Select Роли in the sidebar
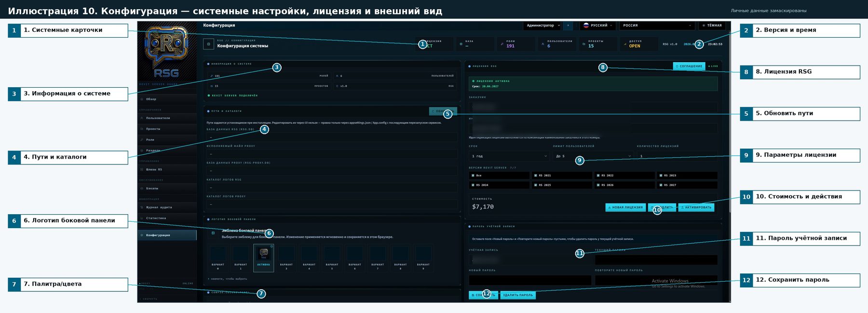The width and height of the screenshot is (868, 313). click(167, 139)
